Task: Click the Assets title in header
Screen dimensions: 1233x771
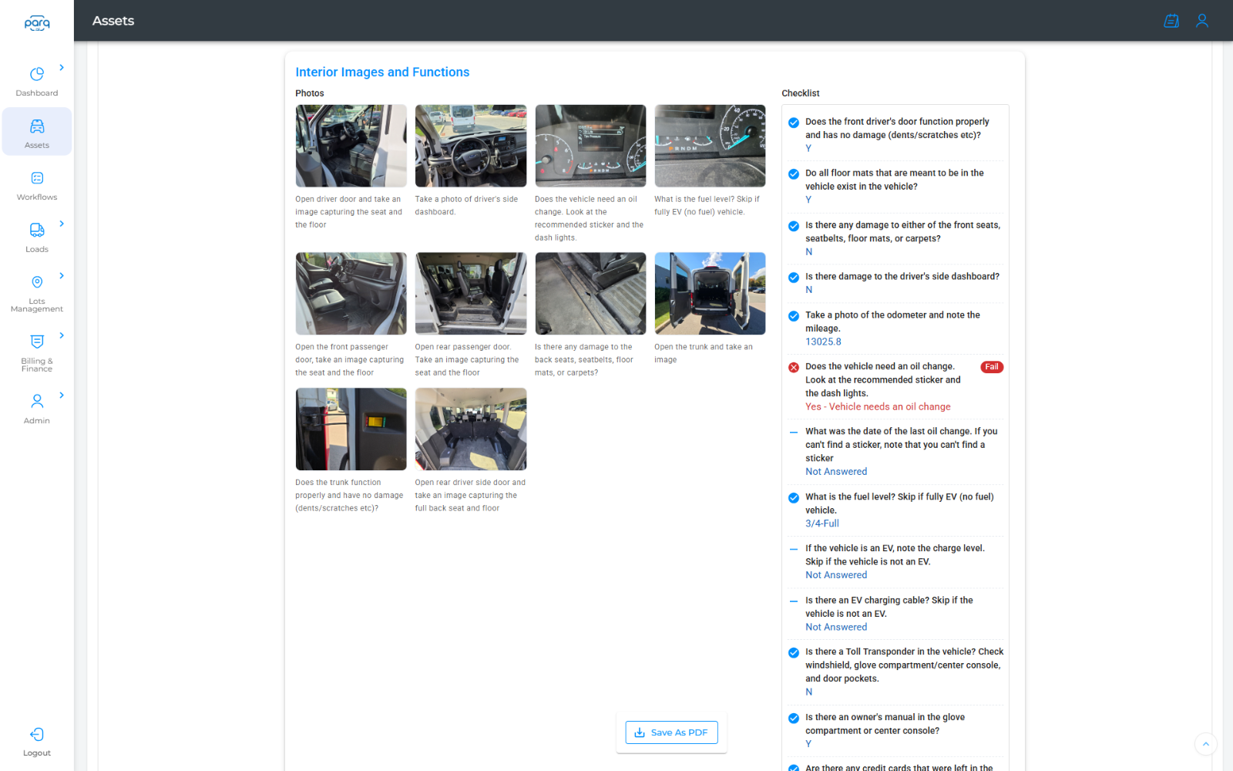Action: pyautogui.click(x=113, y=21)
